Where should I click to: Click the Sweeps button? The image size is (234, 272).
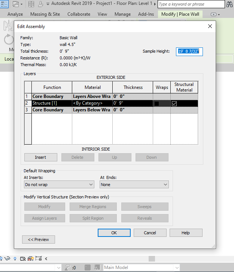[x=145, y=206]
